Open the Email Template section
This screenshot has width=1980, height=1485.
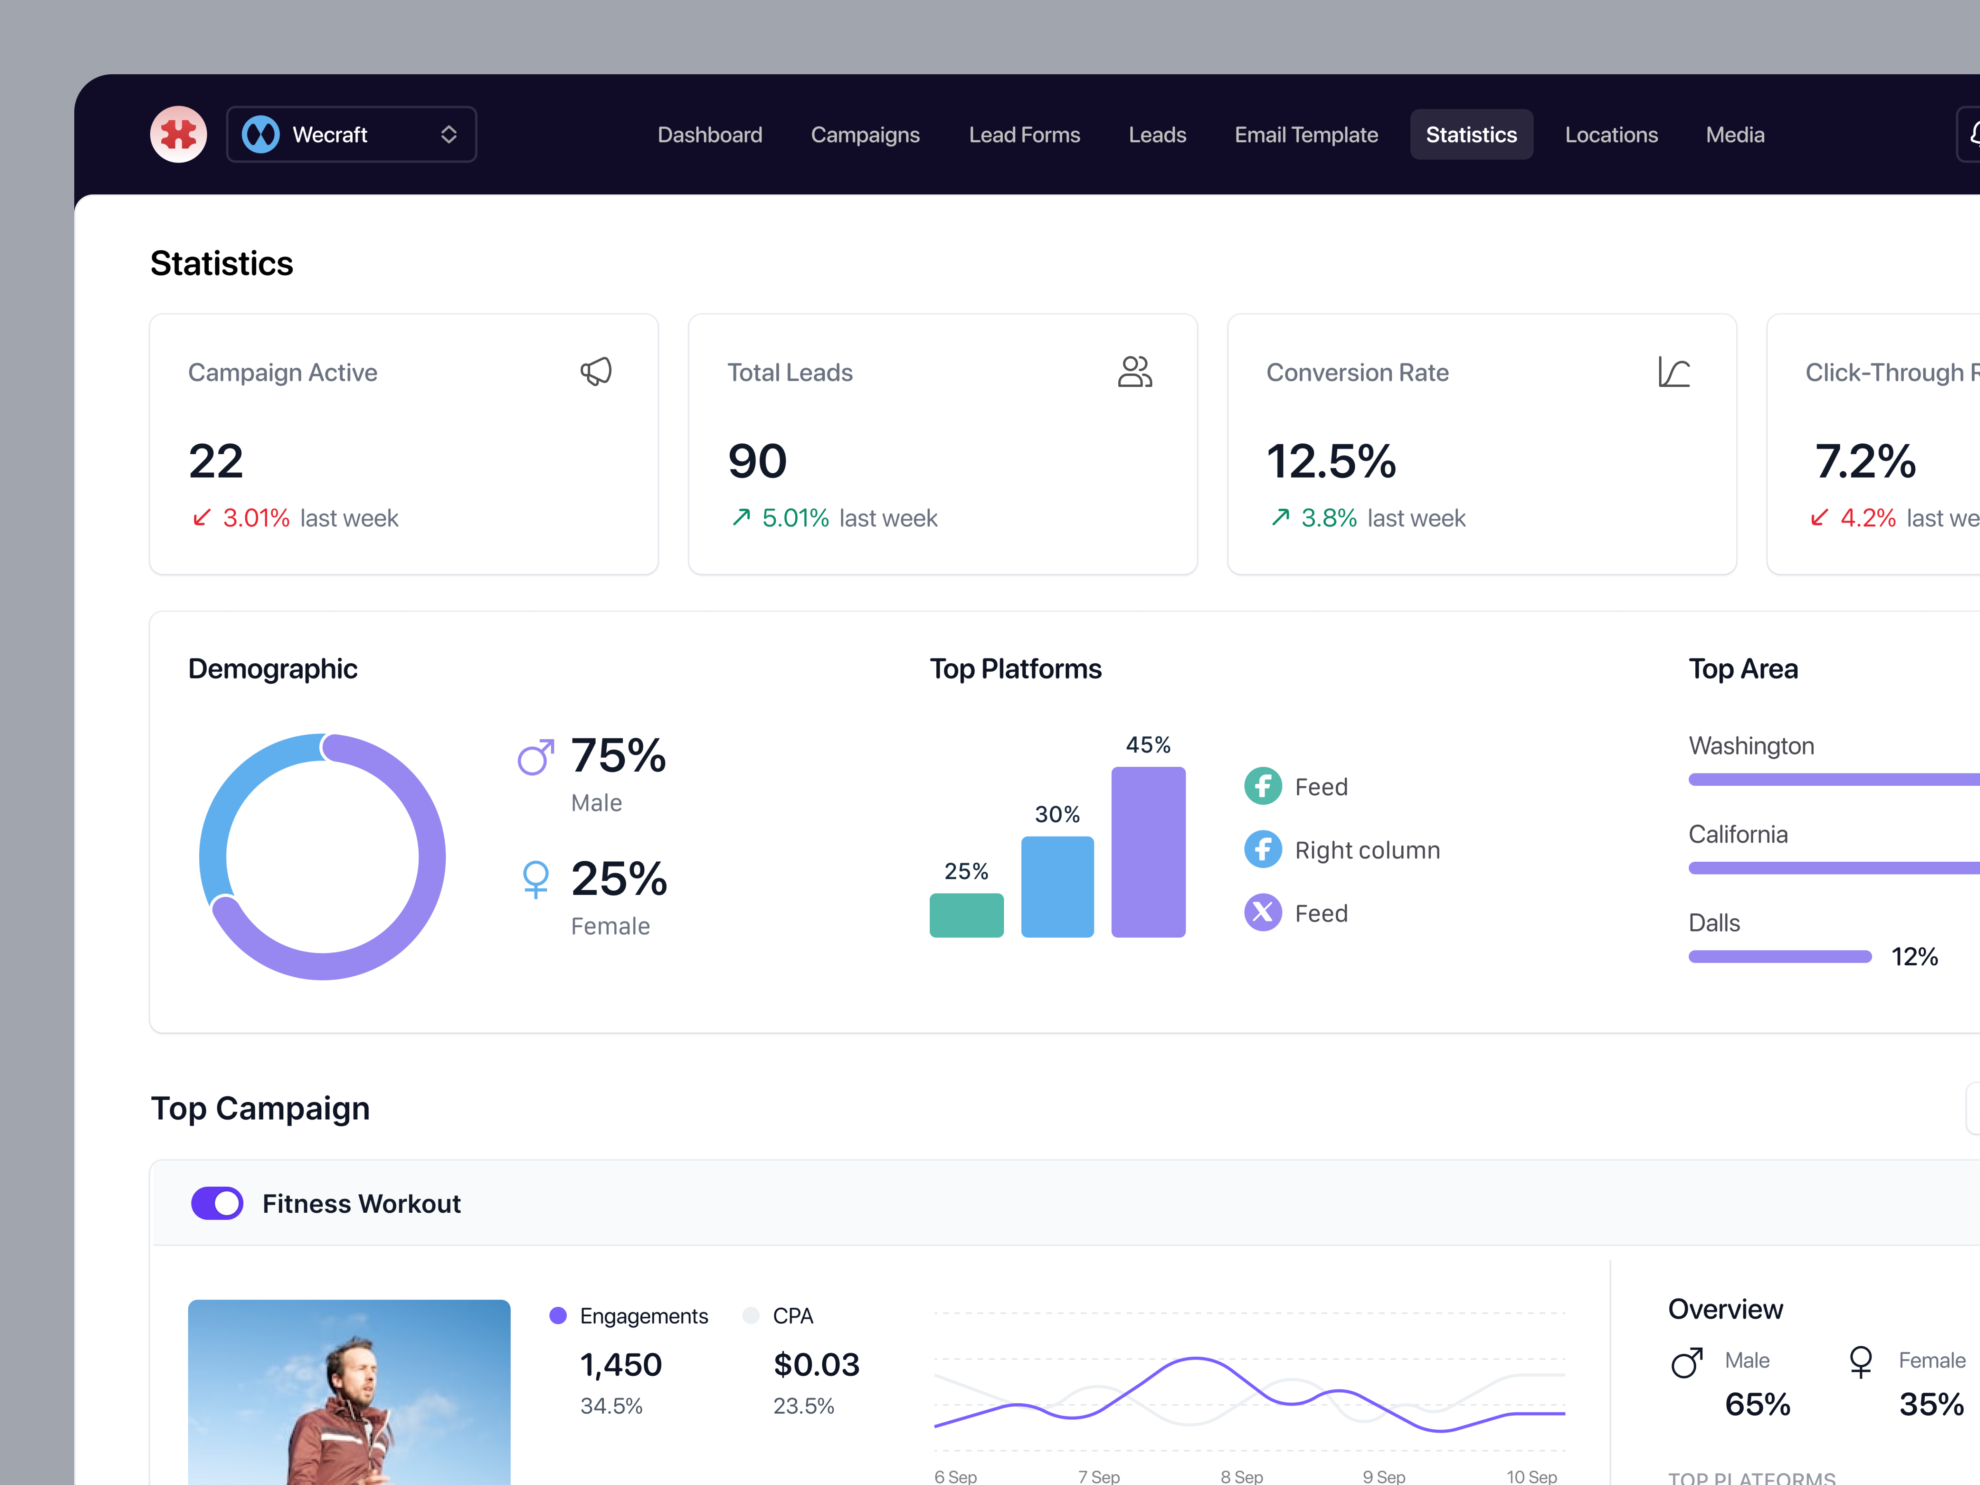[1306, 134]
